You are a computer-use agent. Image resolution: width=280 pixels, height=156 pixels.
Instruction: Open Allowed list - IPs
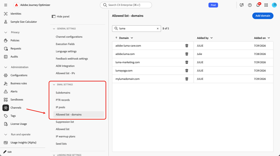(x=65, y=73)
